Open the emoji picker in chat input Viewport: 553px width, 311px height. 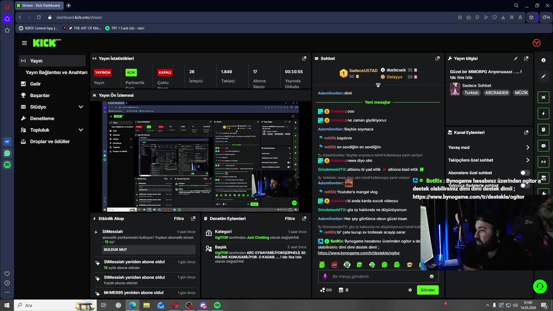pos(432,276)
